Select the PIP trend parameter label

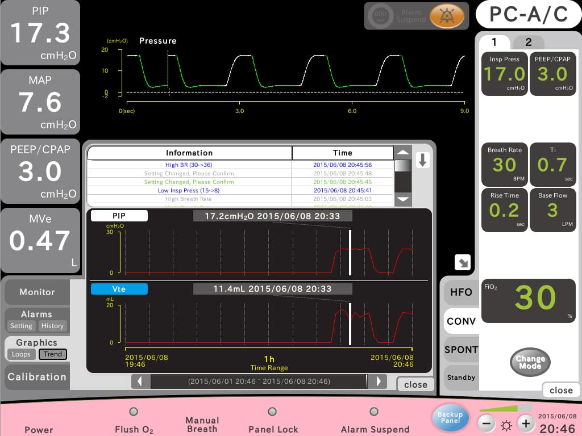(119, 216)
